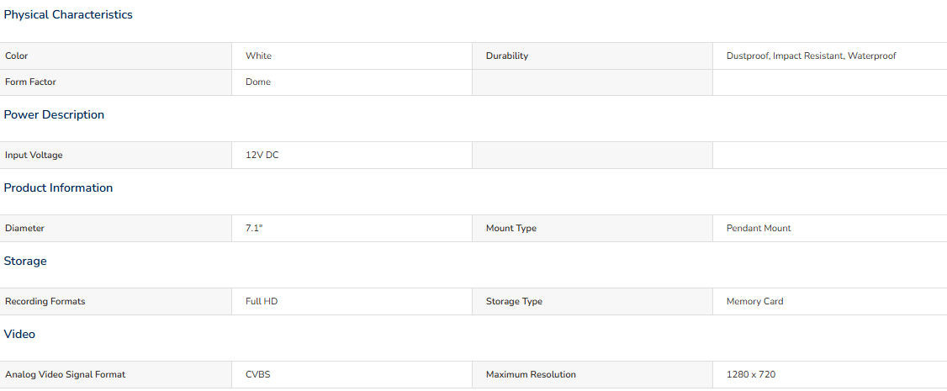The width and height of the screenshot is (947, 391).
Task: Click the Physical Characteristics section heading
Action: (68, 15)
